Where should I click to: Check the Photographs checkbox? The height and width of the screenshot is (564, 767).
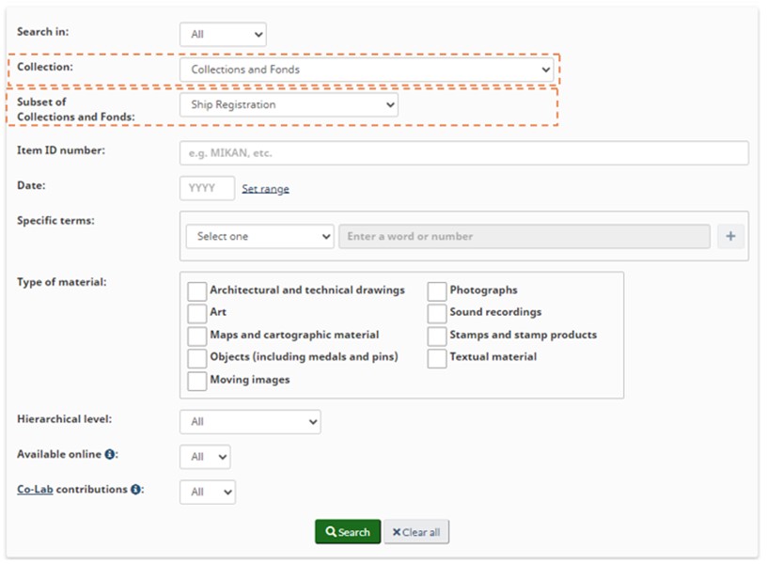pyautogui.click(x=436, y=291)
